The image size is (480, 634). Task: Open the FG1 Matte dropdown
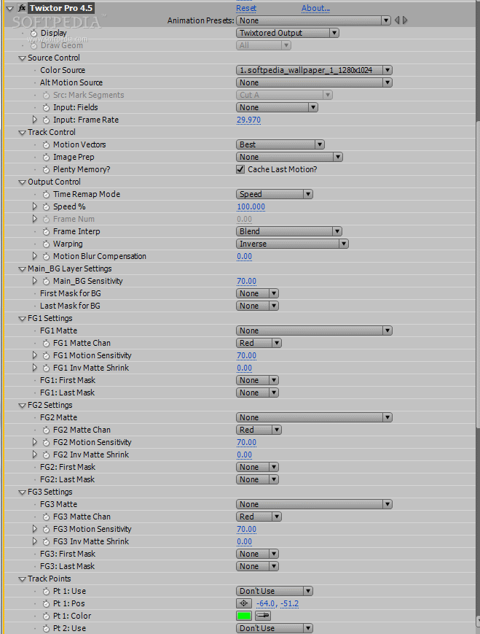pyautogui.click(x=314, y=330)
